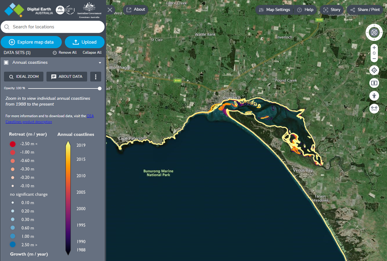Select the measure distance tool
The image size is (387, 261).
[x=374, y=109]
